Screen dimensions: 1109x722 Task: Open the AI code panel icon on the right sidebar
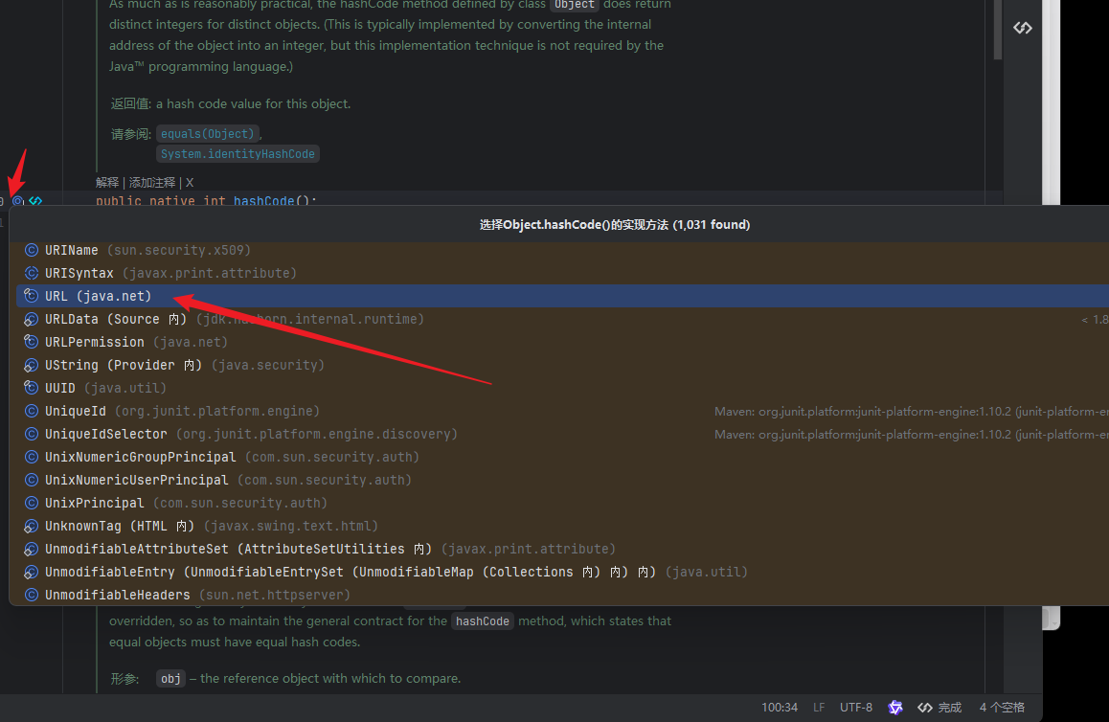(x=1023, y=28)
